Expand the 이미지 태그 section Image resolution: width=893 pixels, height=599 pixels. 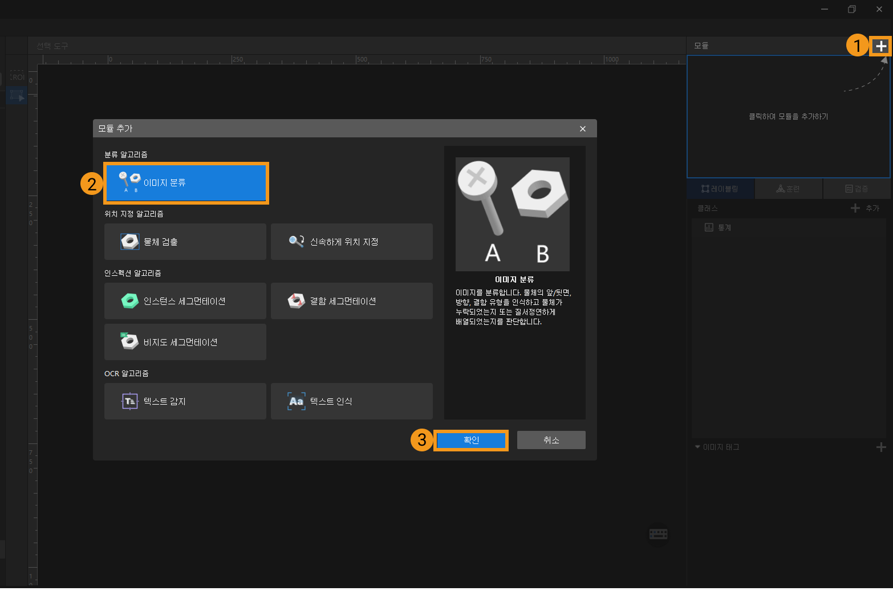point(697,447)
